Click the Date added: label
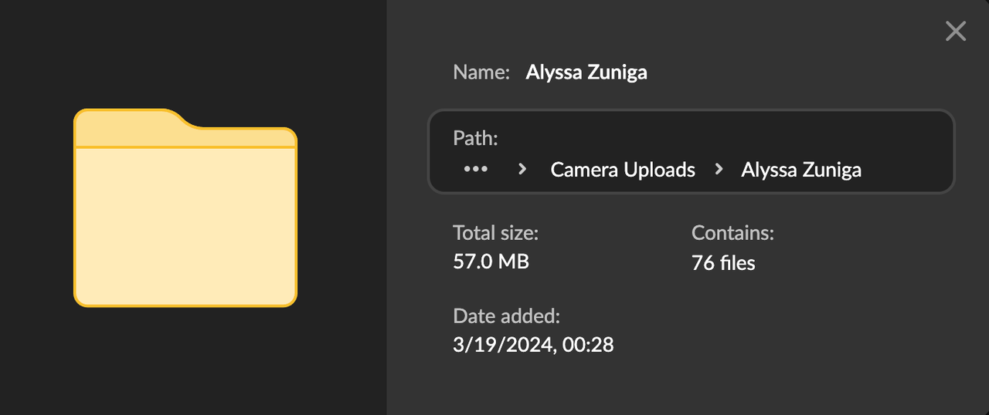989x415 pixels. 506,315
